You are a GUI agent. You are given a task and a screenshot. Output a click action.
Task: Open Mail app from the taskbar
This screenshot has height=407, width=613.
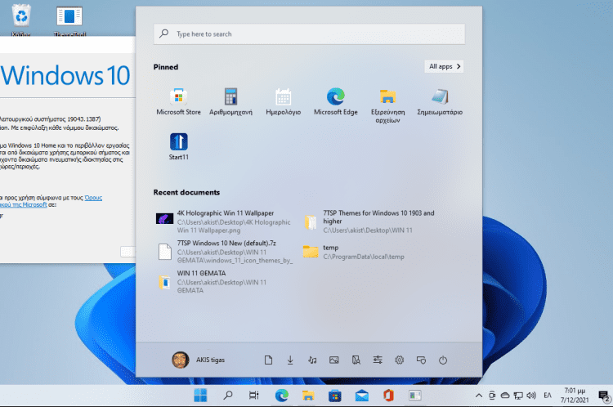pyautogui.click(x=361, y=396)
